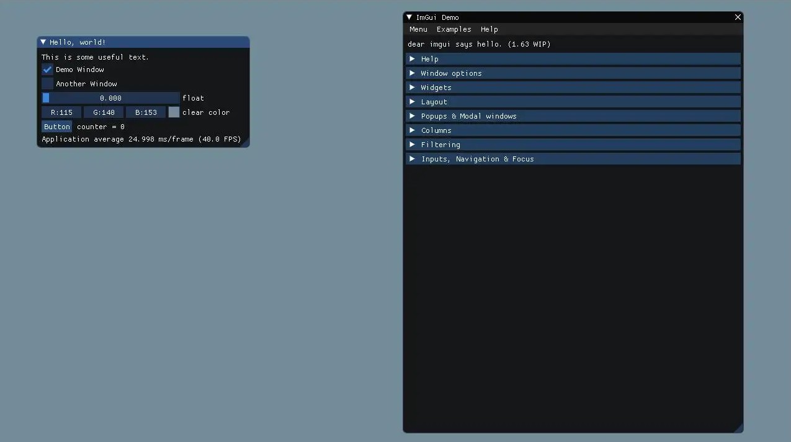Expand Inputs, Navigation & Focus section

(573, 159)
